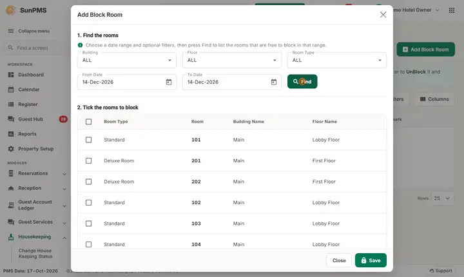Open Dashboard from the sidebar
This screenshot has width=464, height=277.
[31, 75]
